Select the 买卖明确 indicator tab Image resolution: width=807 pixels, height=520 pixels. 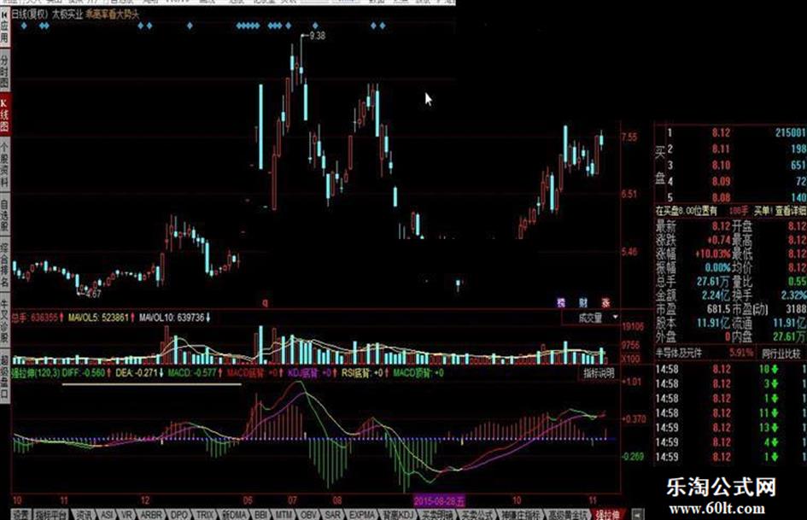(x=437, y=515)
